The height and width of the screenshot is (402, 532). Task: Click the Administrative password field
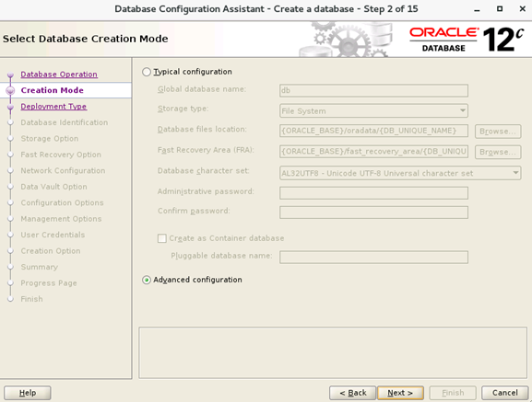[x=373, y=193]
